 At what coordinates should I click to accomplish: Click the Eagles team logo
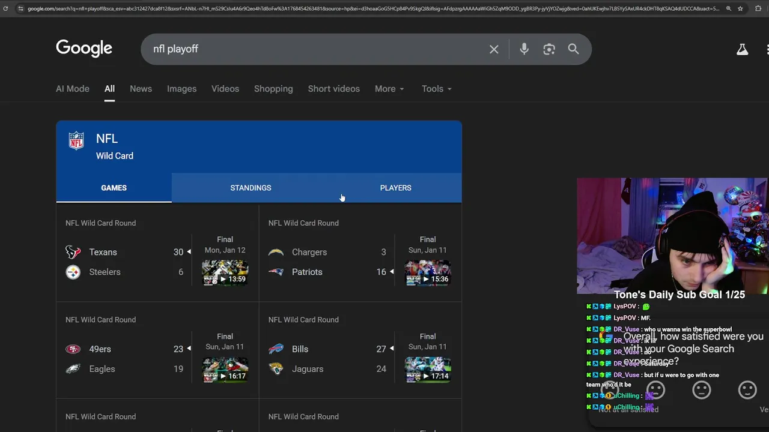[x=73, y=369]
